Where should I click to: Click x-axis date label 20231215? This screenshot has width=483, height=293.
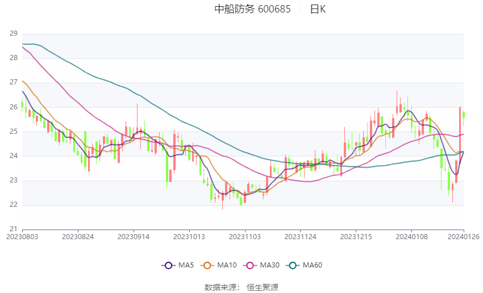click(356, 237)
